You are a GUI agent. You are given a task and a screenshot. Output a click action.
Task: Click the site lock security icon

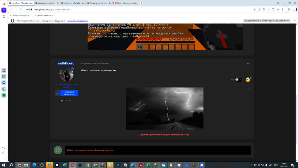[31, 10]
